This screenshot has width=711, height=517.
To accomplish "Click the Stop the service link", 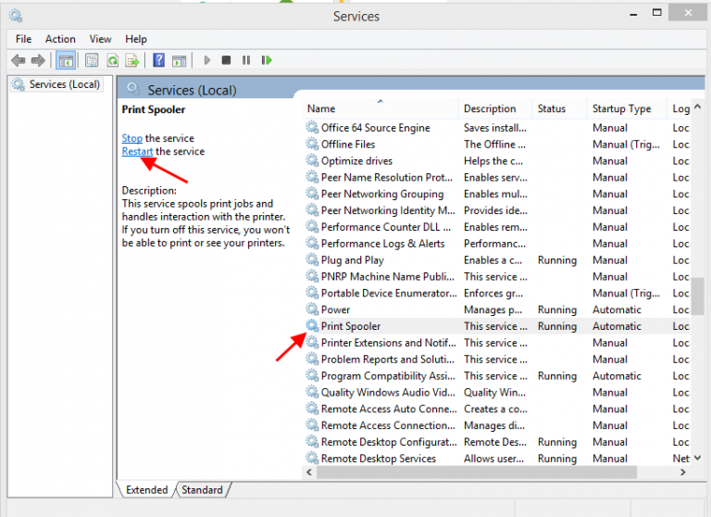I will [x=132, y=138].
